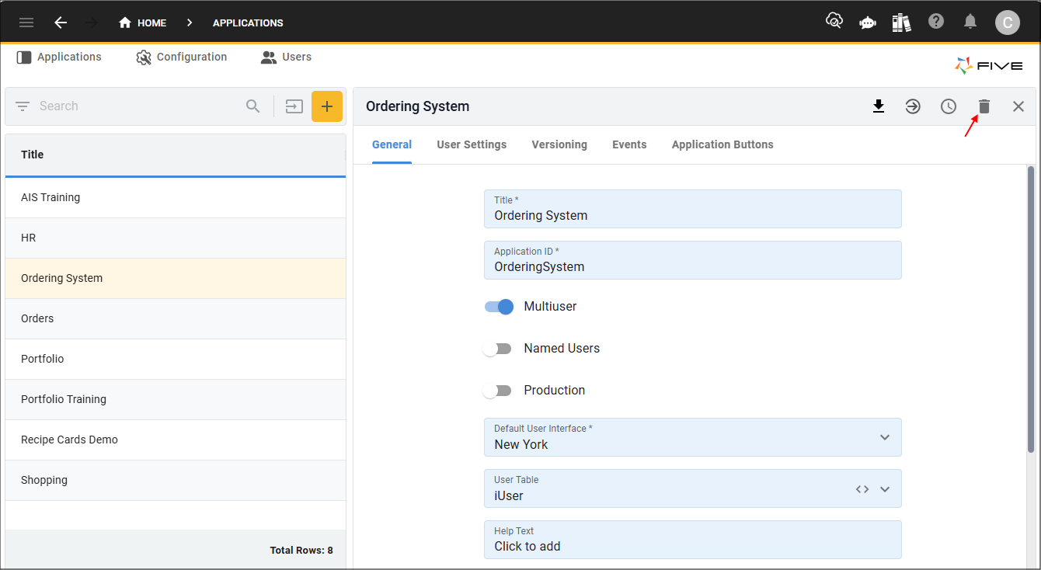Click the history clock icon
This screenshot has height=570, width=1041.
(949, 106)
